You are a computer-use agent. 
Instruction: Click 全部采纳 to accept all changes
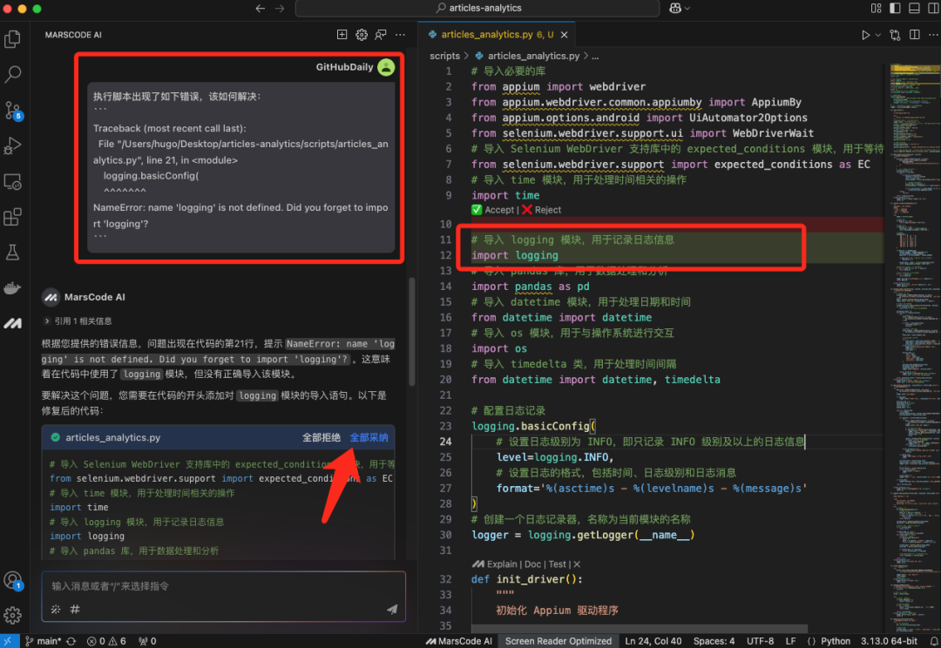click(369, 437)
